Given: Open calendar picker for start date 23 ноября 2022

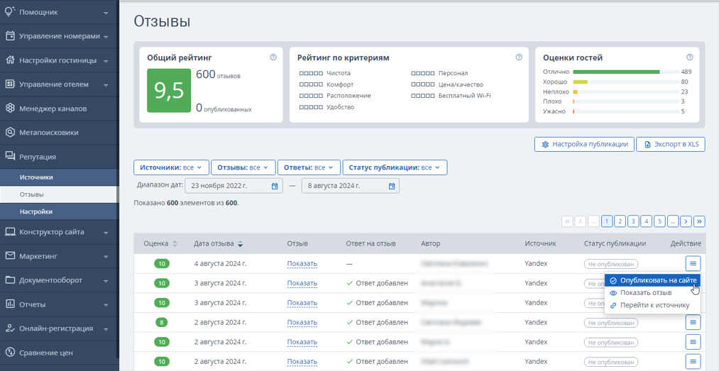Looking at the screenshot, I should tap(275, 186).
